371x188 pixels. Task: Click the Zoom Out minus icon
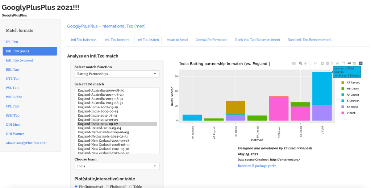pyautogui.click(x=327, y=63)
